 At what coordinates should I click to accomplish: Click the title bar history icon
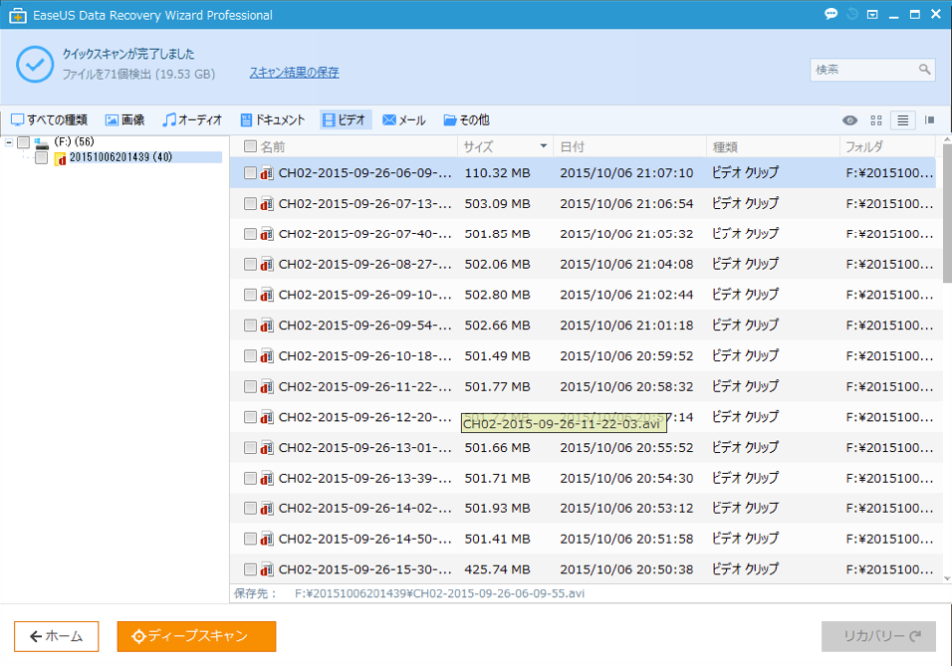coord(852,14)
